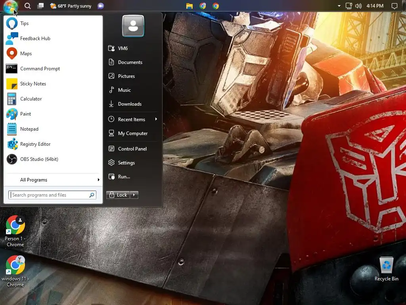Launch Notepad
The width and height of the screenshot is (406, 305).
[53, 129]
